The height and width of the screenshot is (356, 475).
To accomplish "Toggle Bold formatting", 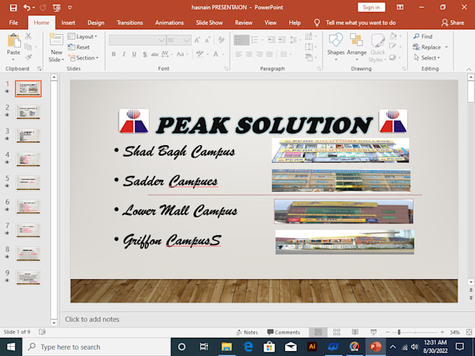I will coord(114,54).
